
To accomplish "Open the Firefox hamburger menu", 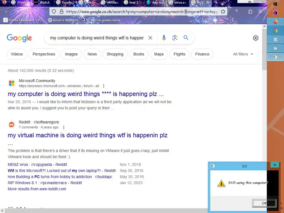I will (260, 11).
